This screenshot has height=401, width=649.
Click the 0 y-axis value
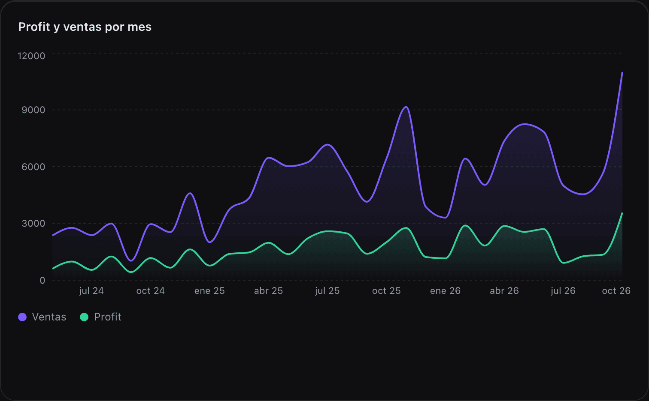tap(42, 281)
